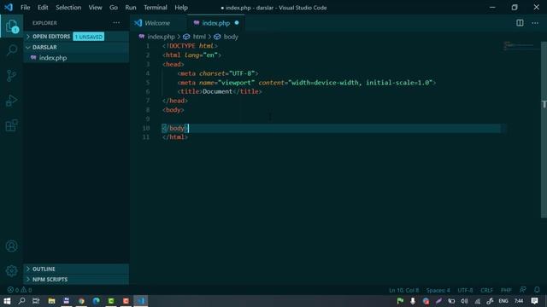Click the VS Code logo icon
The image size is (547, 307).
tap(9, 8)
